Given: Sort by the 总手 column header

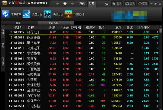Looking at the screenshot, I should [118, 27].
